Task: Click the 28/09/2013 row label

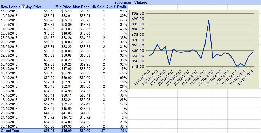Action: [9, 51]
